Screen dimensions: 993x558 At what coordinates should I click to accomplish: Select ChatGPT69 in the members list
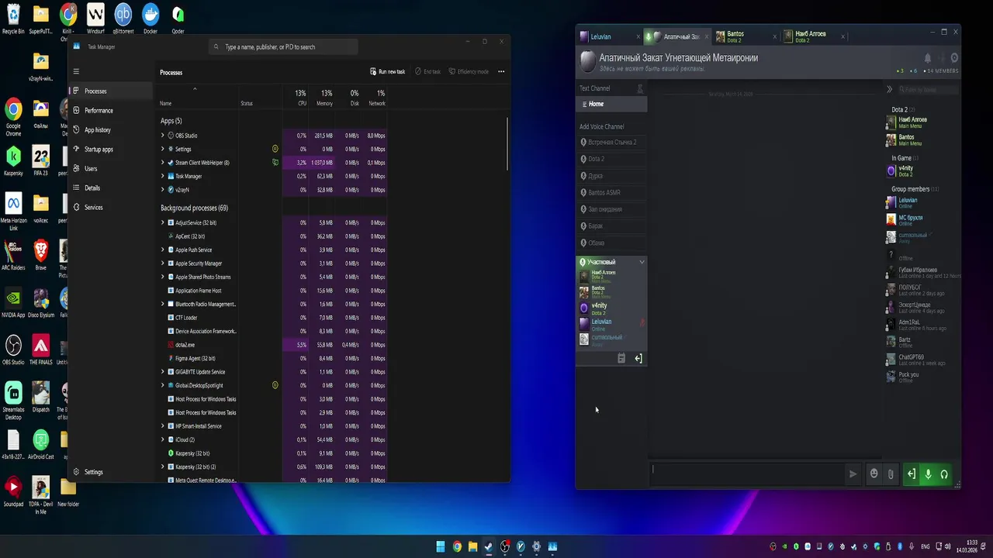[x=922, y=360]
